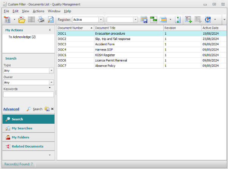Click DOC7 document number cell
This screenshot has height=169, width=228.
coord(75,66)
